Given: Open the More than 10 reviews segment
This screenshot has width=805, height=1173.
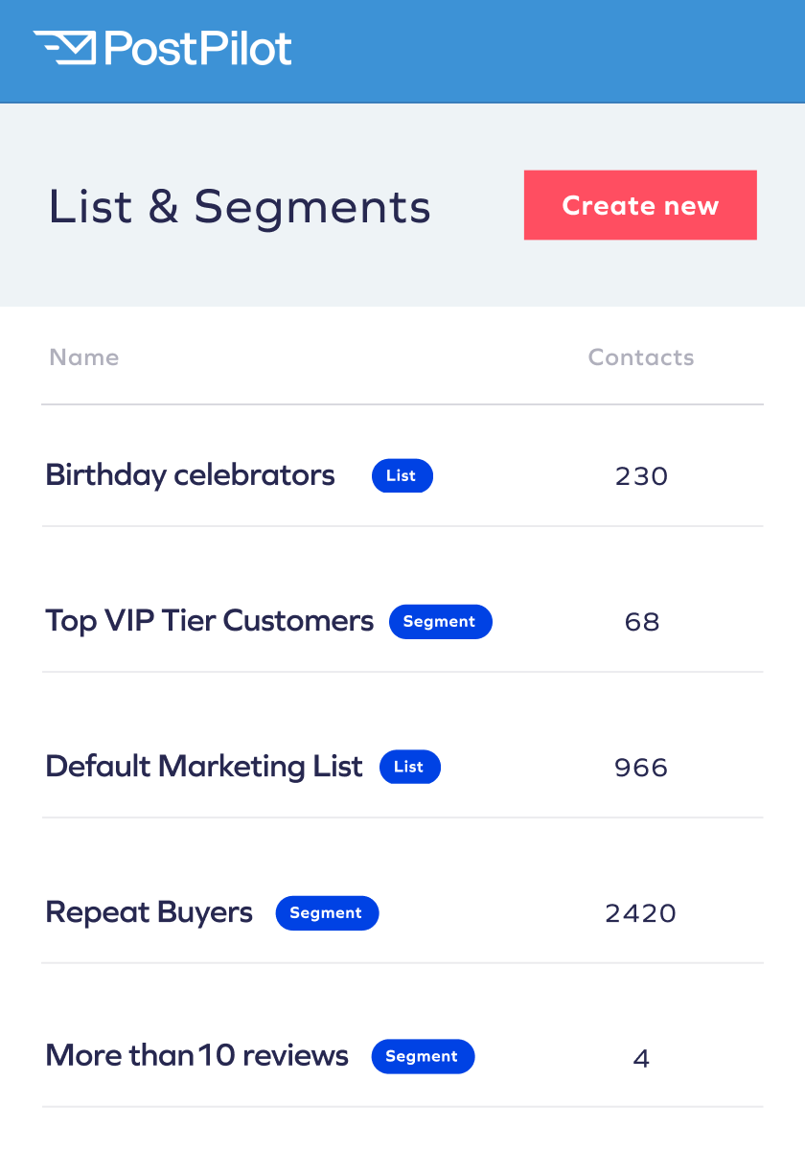Looking at the screenshot, I should coord(196,1056).
